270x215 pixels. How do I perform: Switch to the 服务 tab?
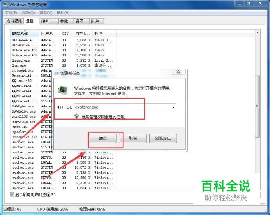49,21
